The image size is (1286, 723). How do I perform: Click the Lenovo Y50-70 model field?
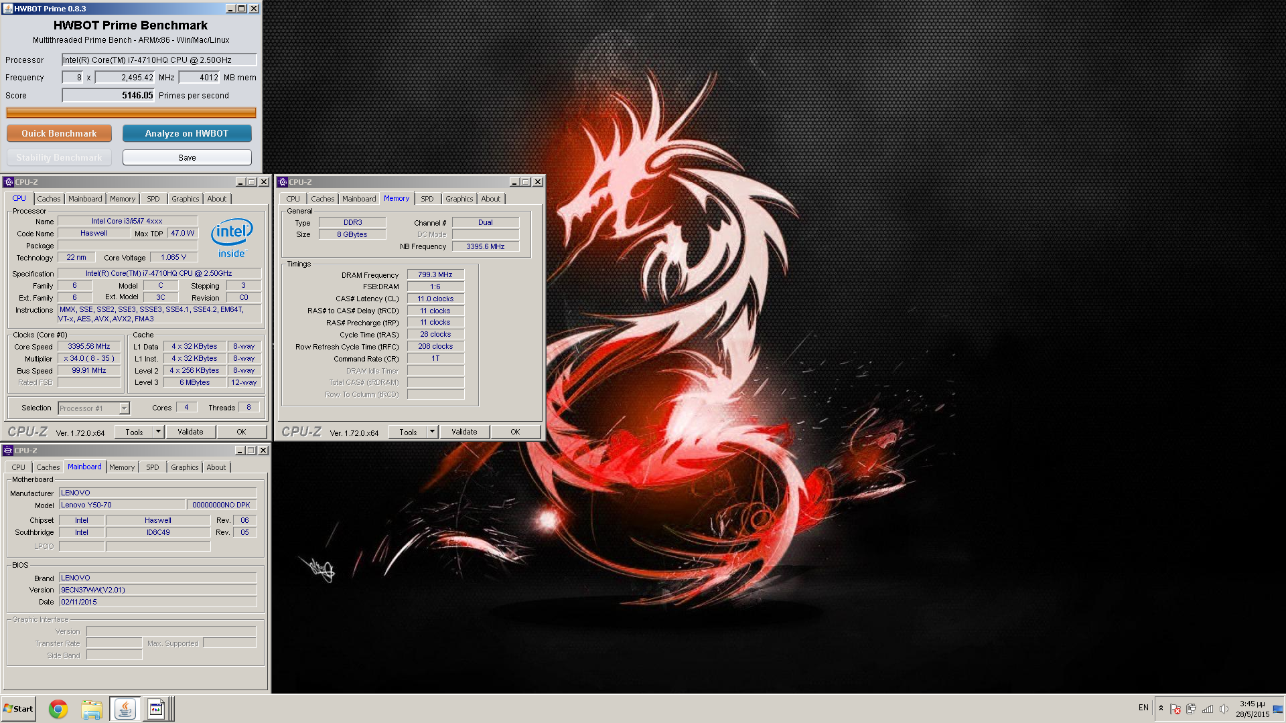pos(121,505)
